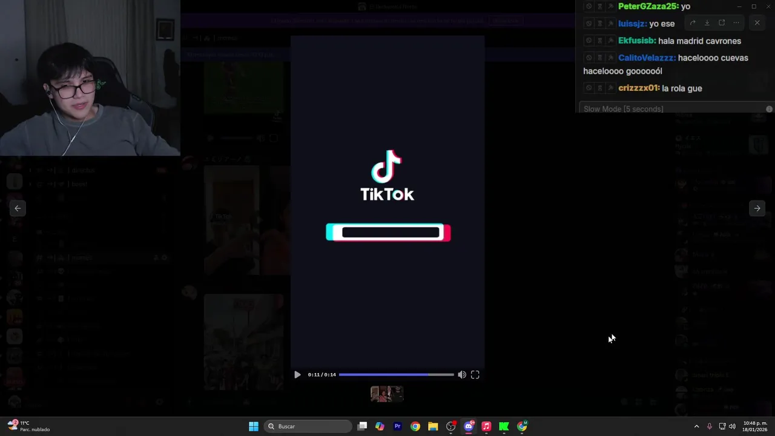Viewport: 775px width, 436px height.
Task: Open Google Chrome from the taskbar
Action: pos(415,426)
